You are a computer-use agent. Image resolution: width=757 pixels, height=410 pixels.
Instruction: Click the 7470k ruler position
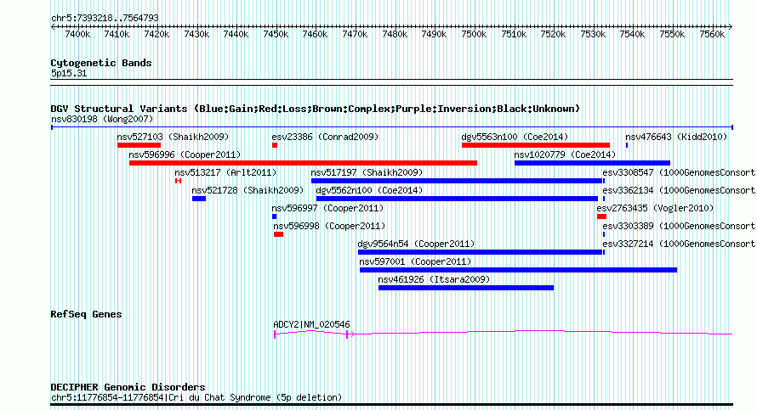point(355,34)
